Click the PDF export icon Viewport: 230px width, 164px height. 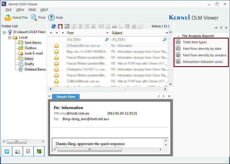127,26
